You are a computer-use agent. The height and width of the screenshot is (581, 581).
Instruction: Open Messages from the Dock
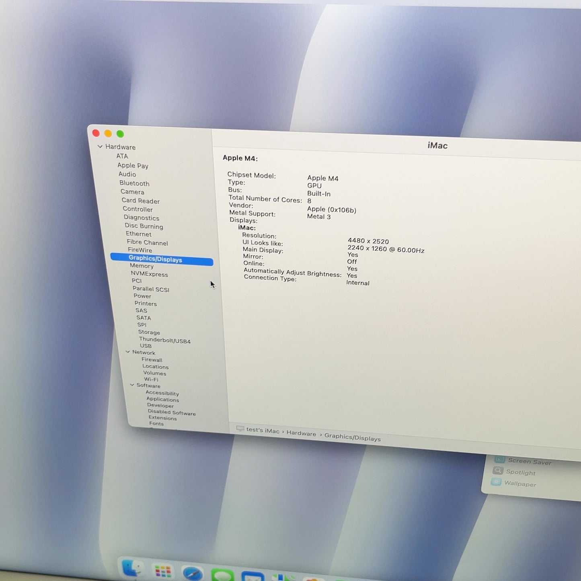tap(223, 576)
